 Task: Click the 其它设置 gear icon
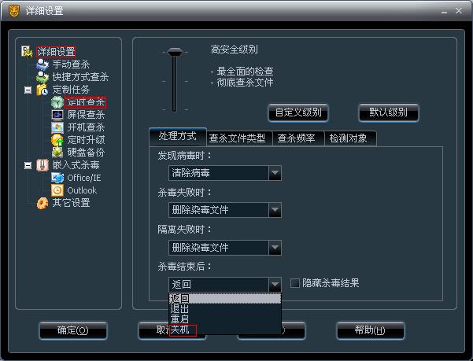(42, 203)
